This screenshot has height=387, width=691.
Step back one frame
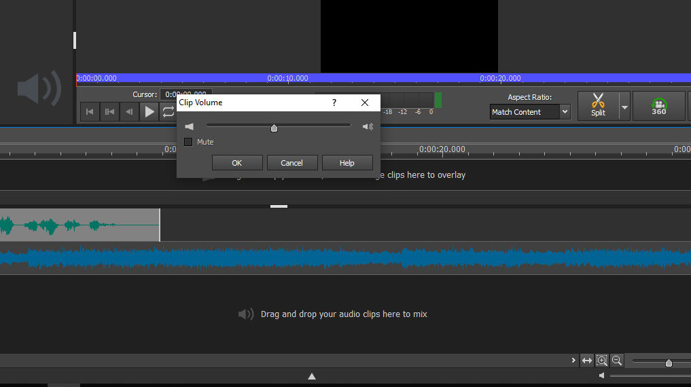click(129, 111)
